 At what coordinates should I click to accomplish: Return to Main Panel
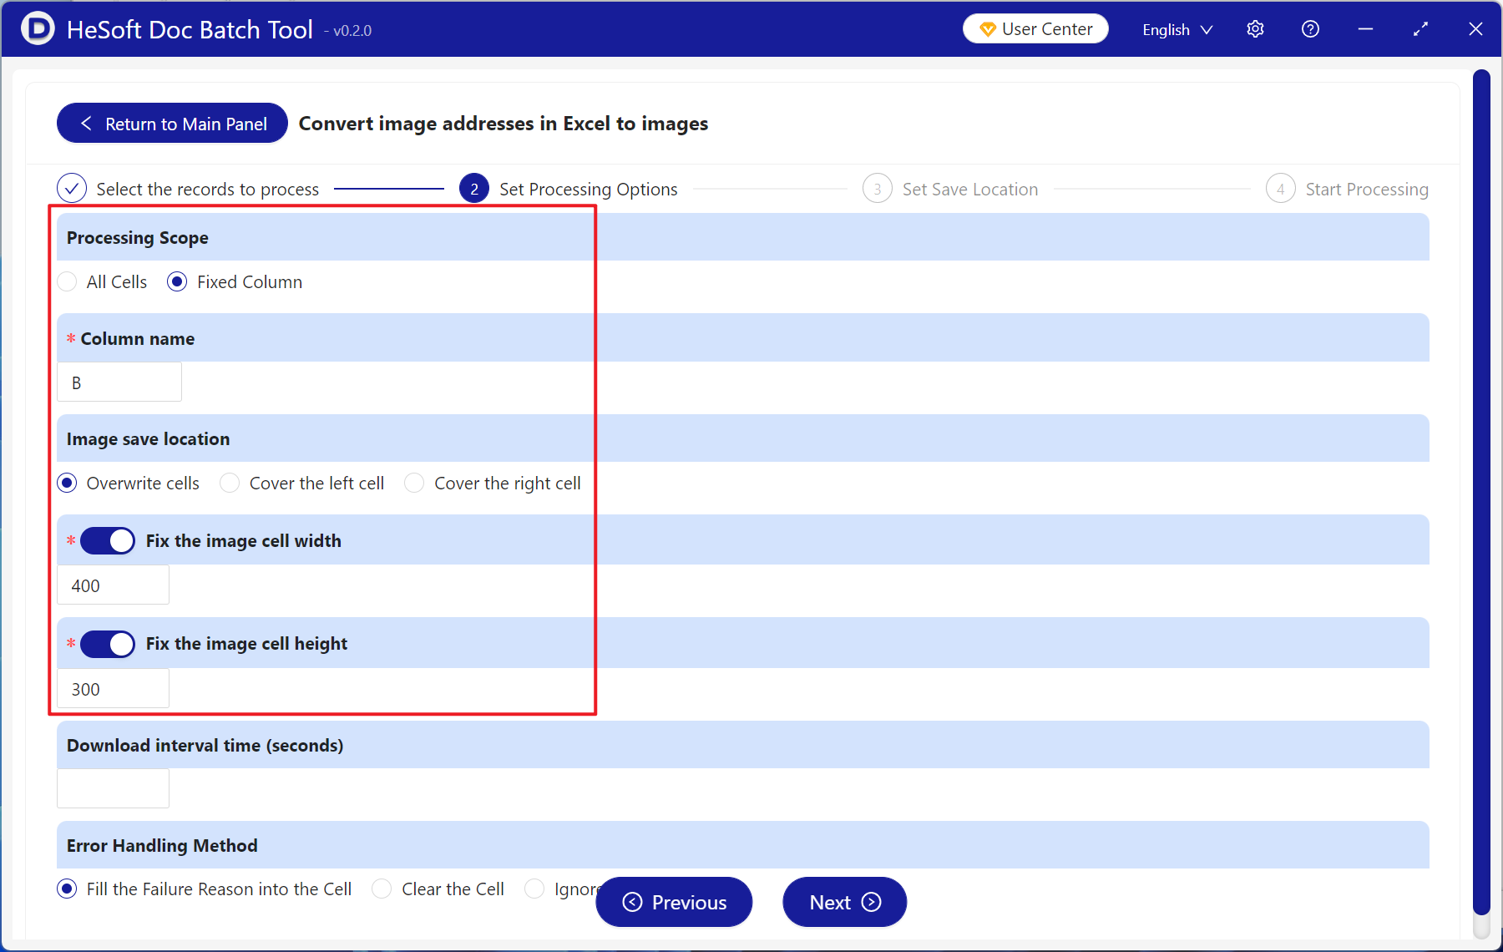pyautogui.click(x=172, y=124)
